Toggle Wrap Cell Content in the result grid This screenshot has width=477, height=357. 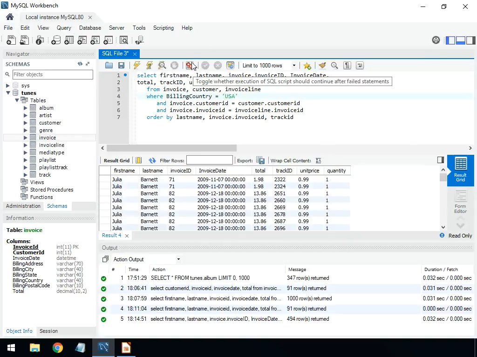319,160
